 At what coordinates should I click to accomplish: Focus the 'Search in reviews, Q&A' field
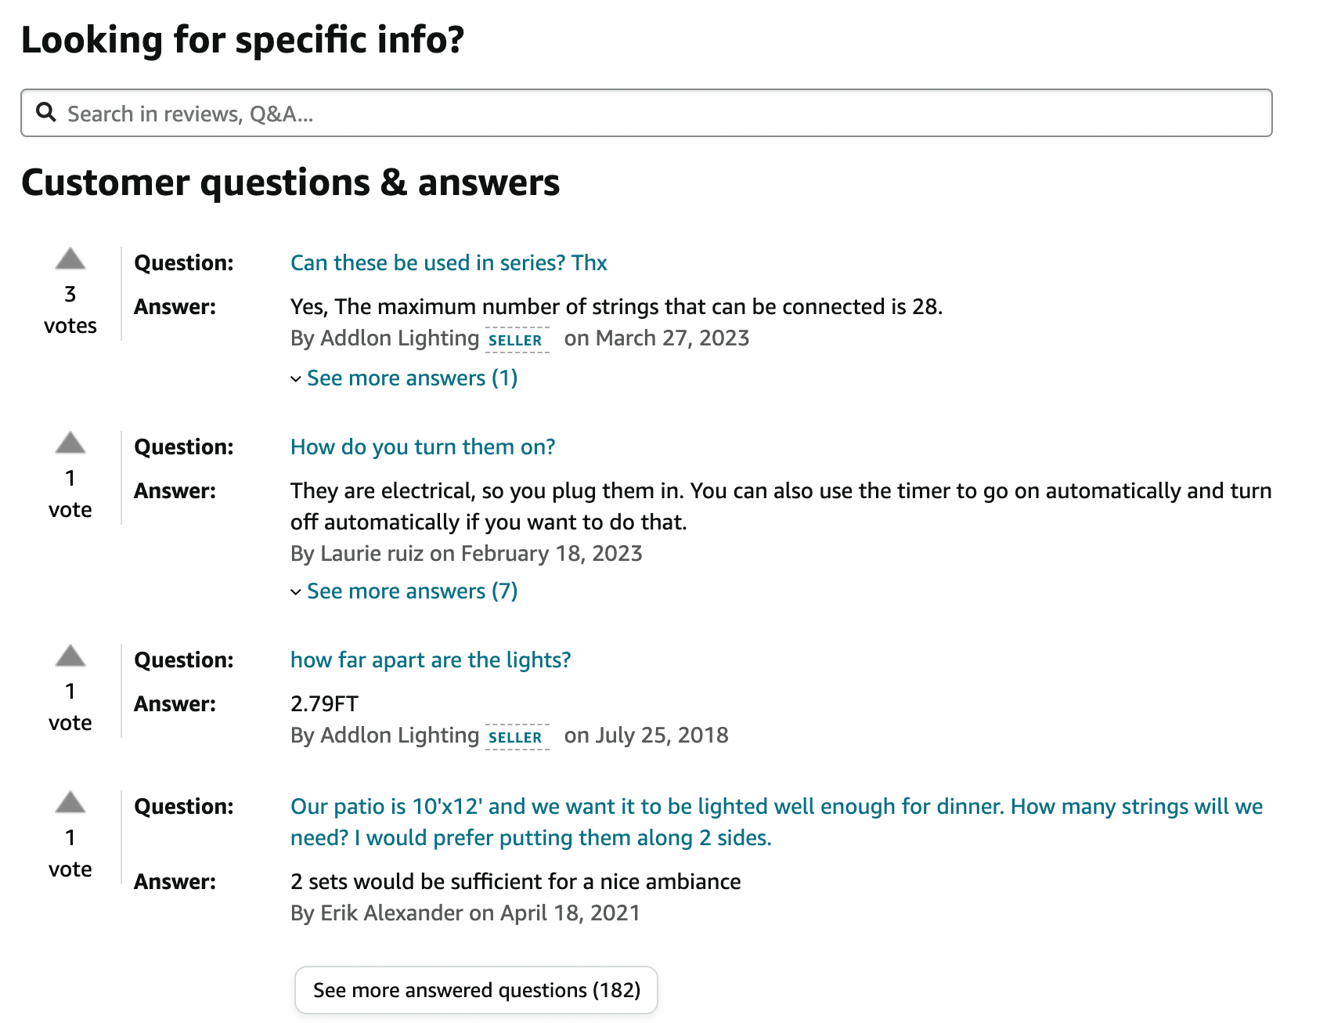pos(647,113)
